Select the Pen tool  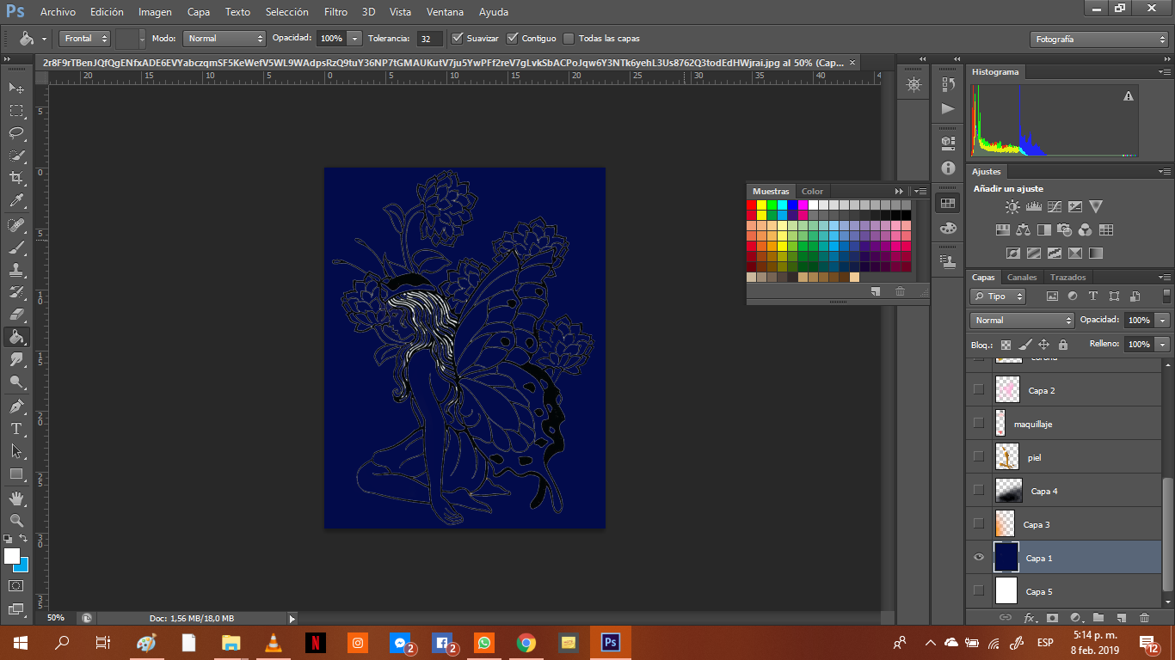[x=16, y=406]
